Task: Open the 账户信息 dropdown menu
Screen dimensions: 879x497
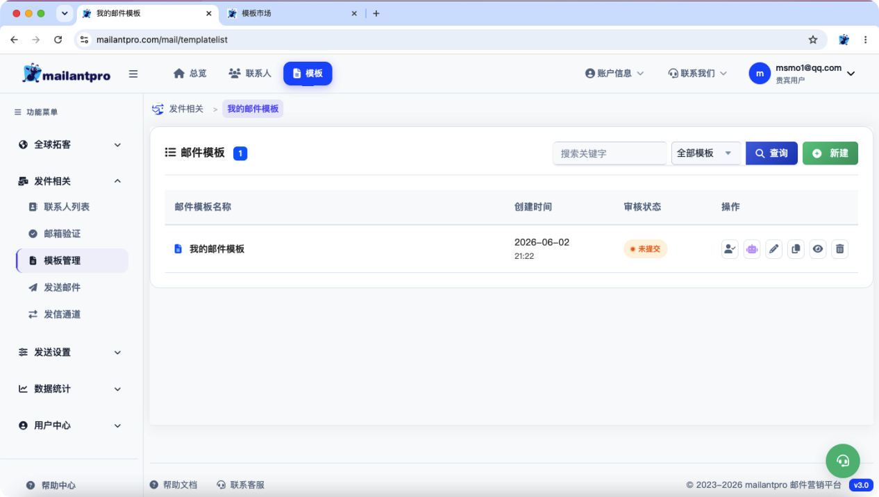Action: click(x=615, y=74)
